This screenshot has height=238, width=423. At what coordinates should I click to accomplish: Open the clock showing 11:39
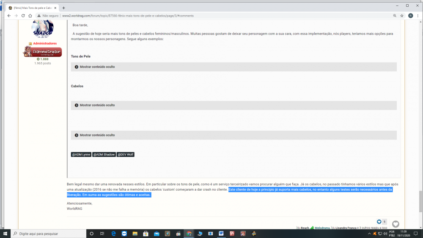[x=404, y=233]
